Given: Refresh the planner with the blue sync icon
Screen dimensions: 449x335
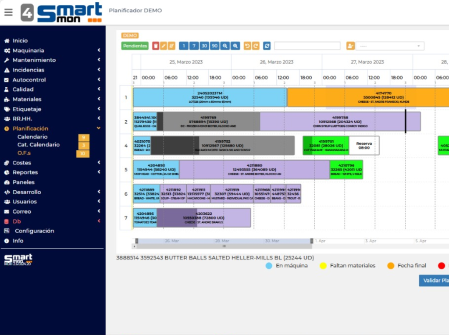Looking at the screenshot, I should (x=267, y=46).
